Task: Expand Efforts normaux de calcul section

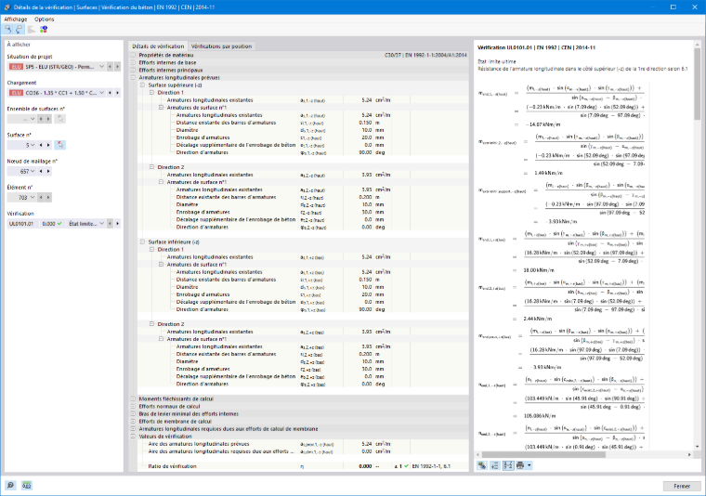Action: [133, 406]
